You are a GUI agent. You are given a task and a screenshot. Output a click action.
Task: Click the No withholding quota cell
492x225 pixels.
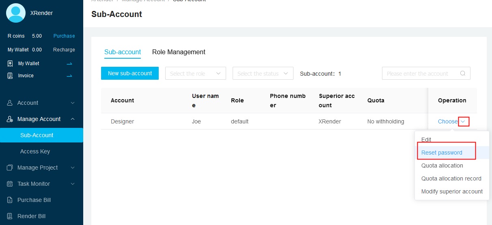click(x=386, y=121)
